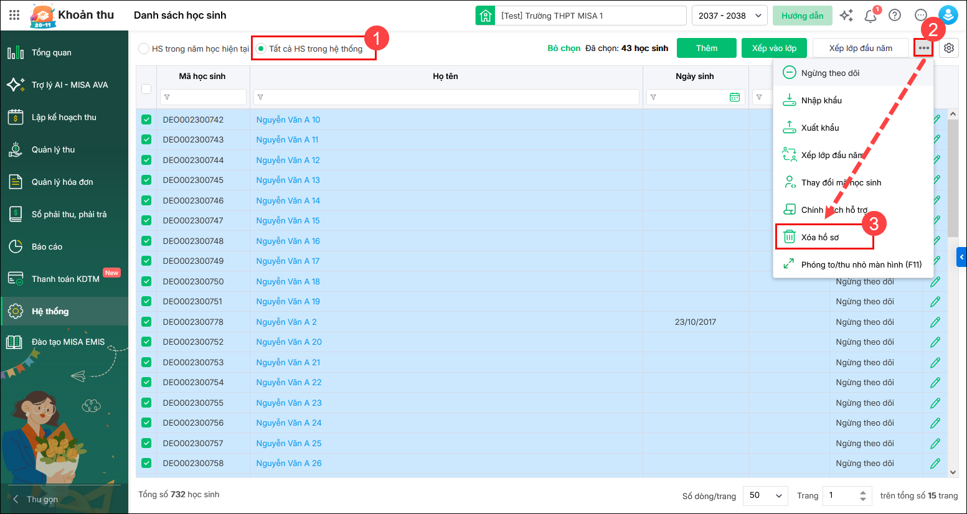Open the school selector [Test] Trường THPT MISA 1

click(x=581, y=16)
